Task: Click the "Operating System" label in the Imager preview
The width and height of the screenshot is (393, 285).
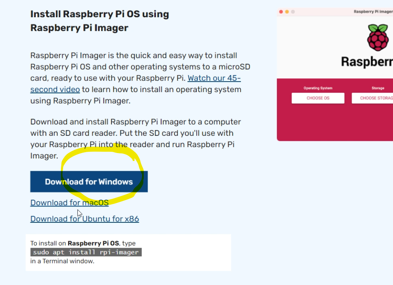Action: click(318, 88)
